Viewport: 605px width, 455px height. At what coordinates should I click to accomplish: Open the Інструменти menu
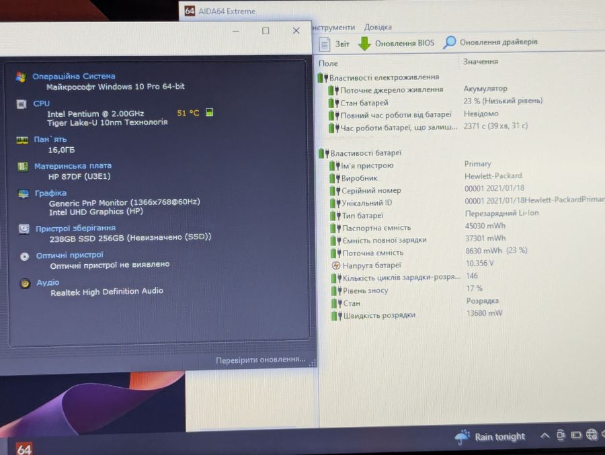[333, 28]
